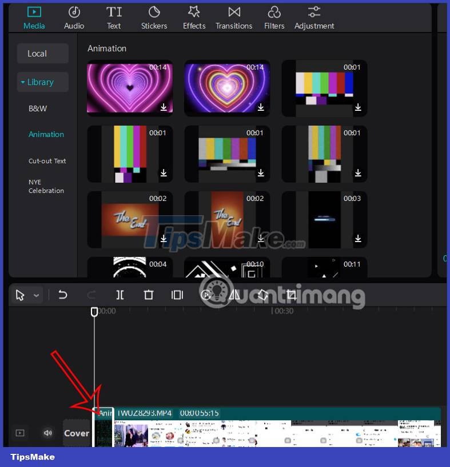Go to the Stickers tab
Viewport: 450px width, 467px height.
click(x=154, y=18)
